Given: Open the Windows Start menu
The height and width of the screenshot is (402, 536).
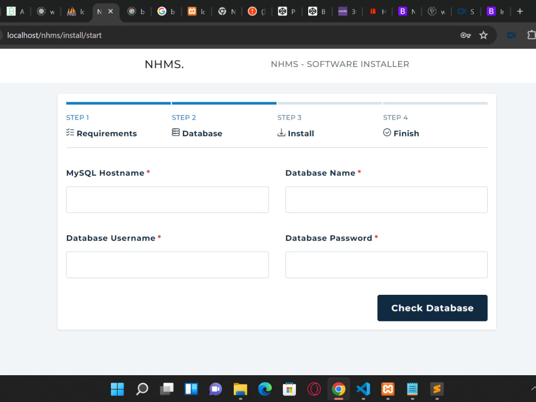Looking at the screenshot, I should tap(117, 389).
